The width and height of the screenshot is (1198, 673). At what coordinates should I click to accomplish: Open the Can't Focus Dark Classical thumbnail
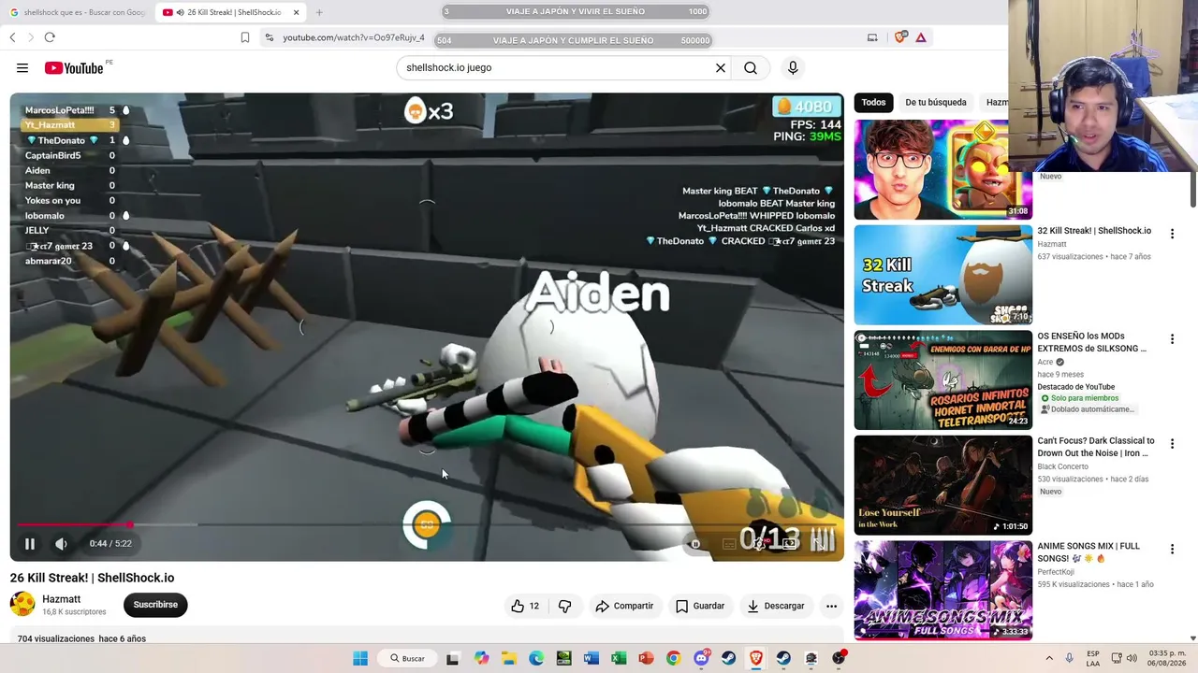942,485
